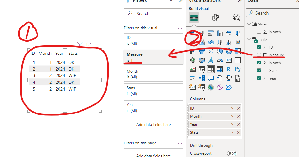The width and height of the screenshot is (299, 157).
Task: Remove Stats from the Columns well
Action: (x=239, y=132)
